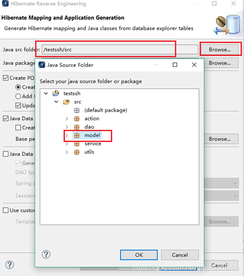Collapse the src folder node

coord(56,102)
